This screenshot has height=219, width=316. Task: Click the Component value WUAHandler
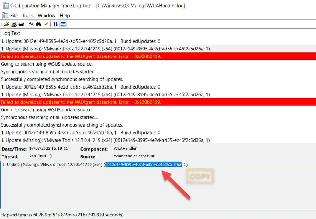(x=125, y=149)
